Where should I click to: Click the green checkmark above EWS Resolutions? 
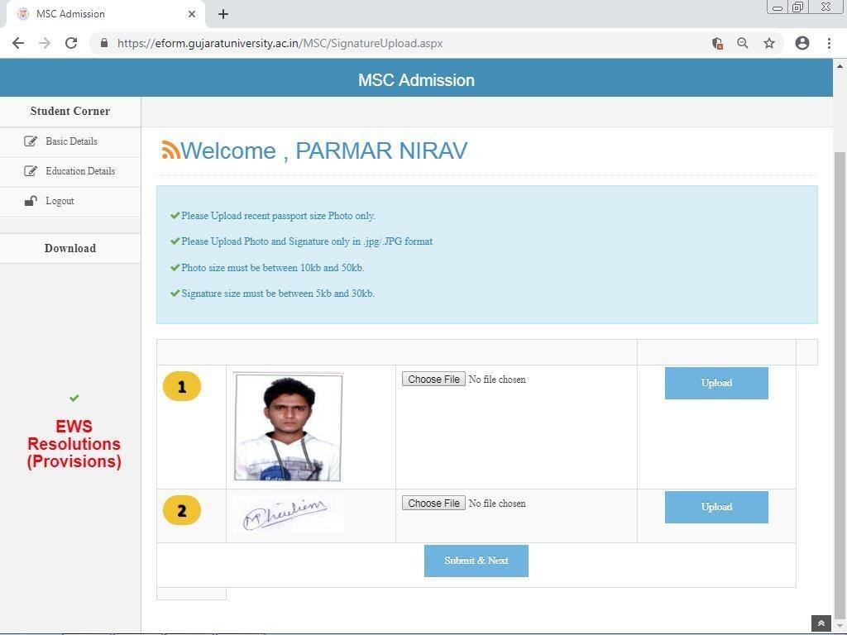pyautogui.click(x=74, y=398)
